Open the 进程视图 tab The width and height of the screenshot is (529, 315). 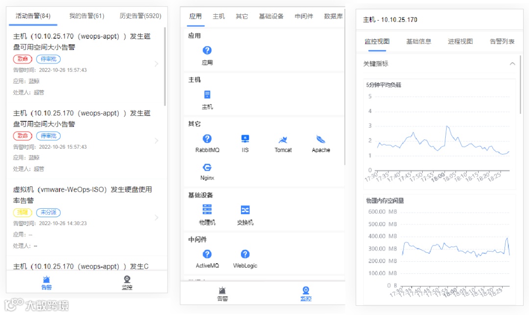[460, 42]
